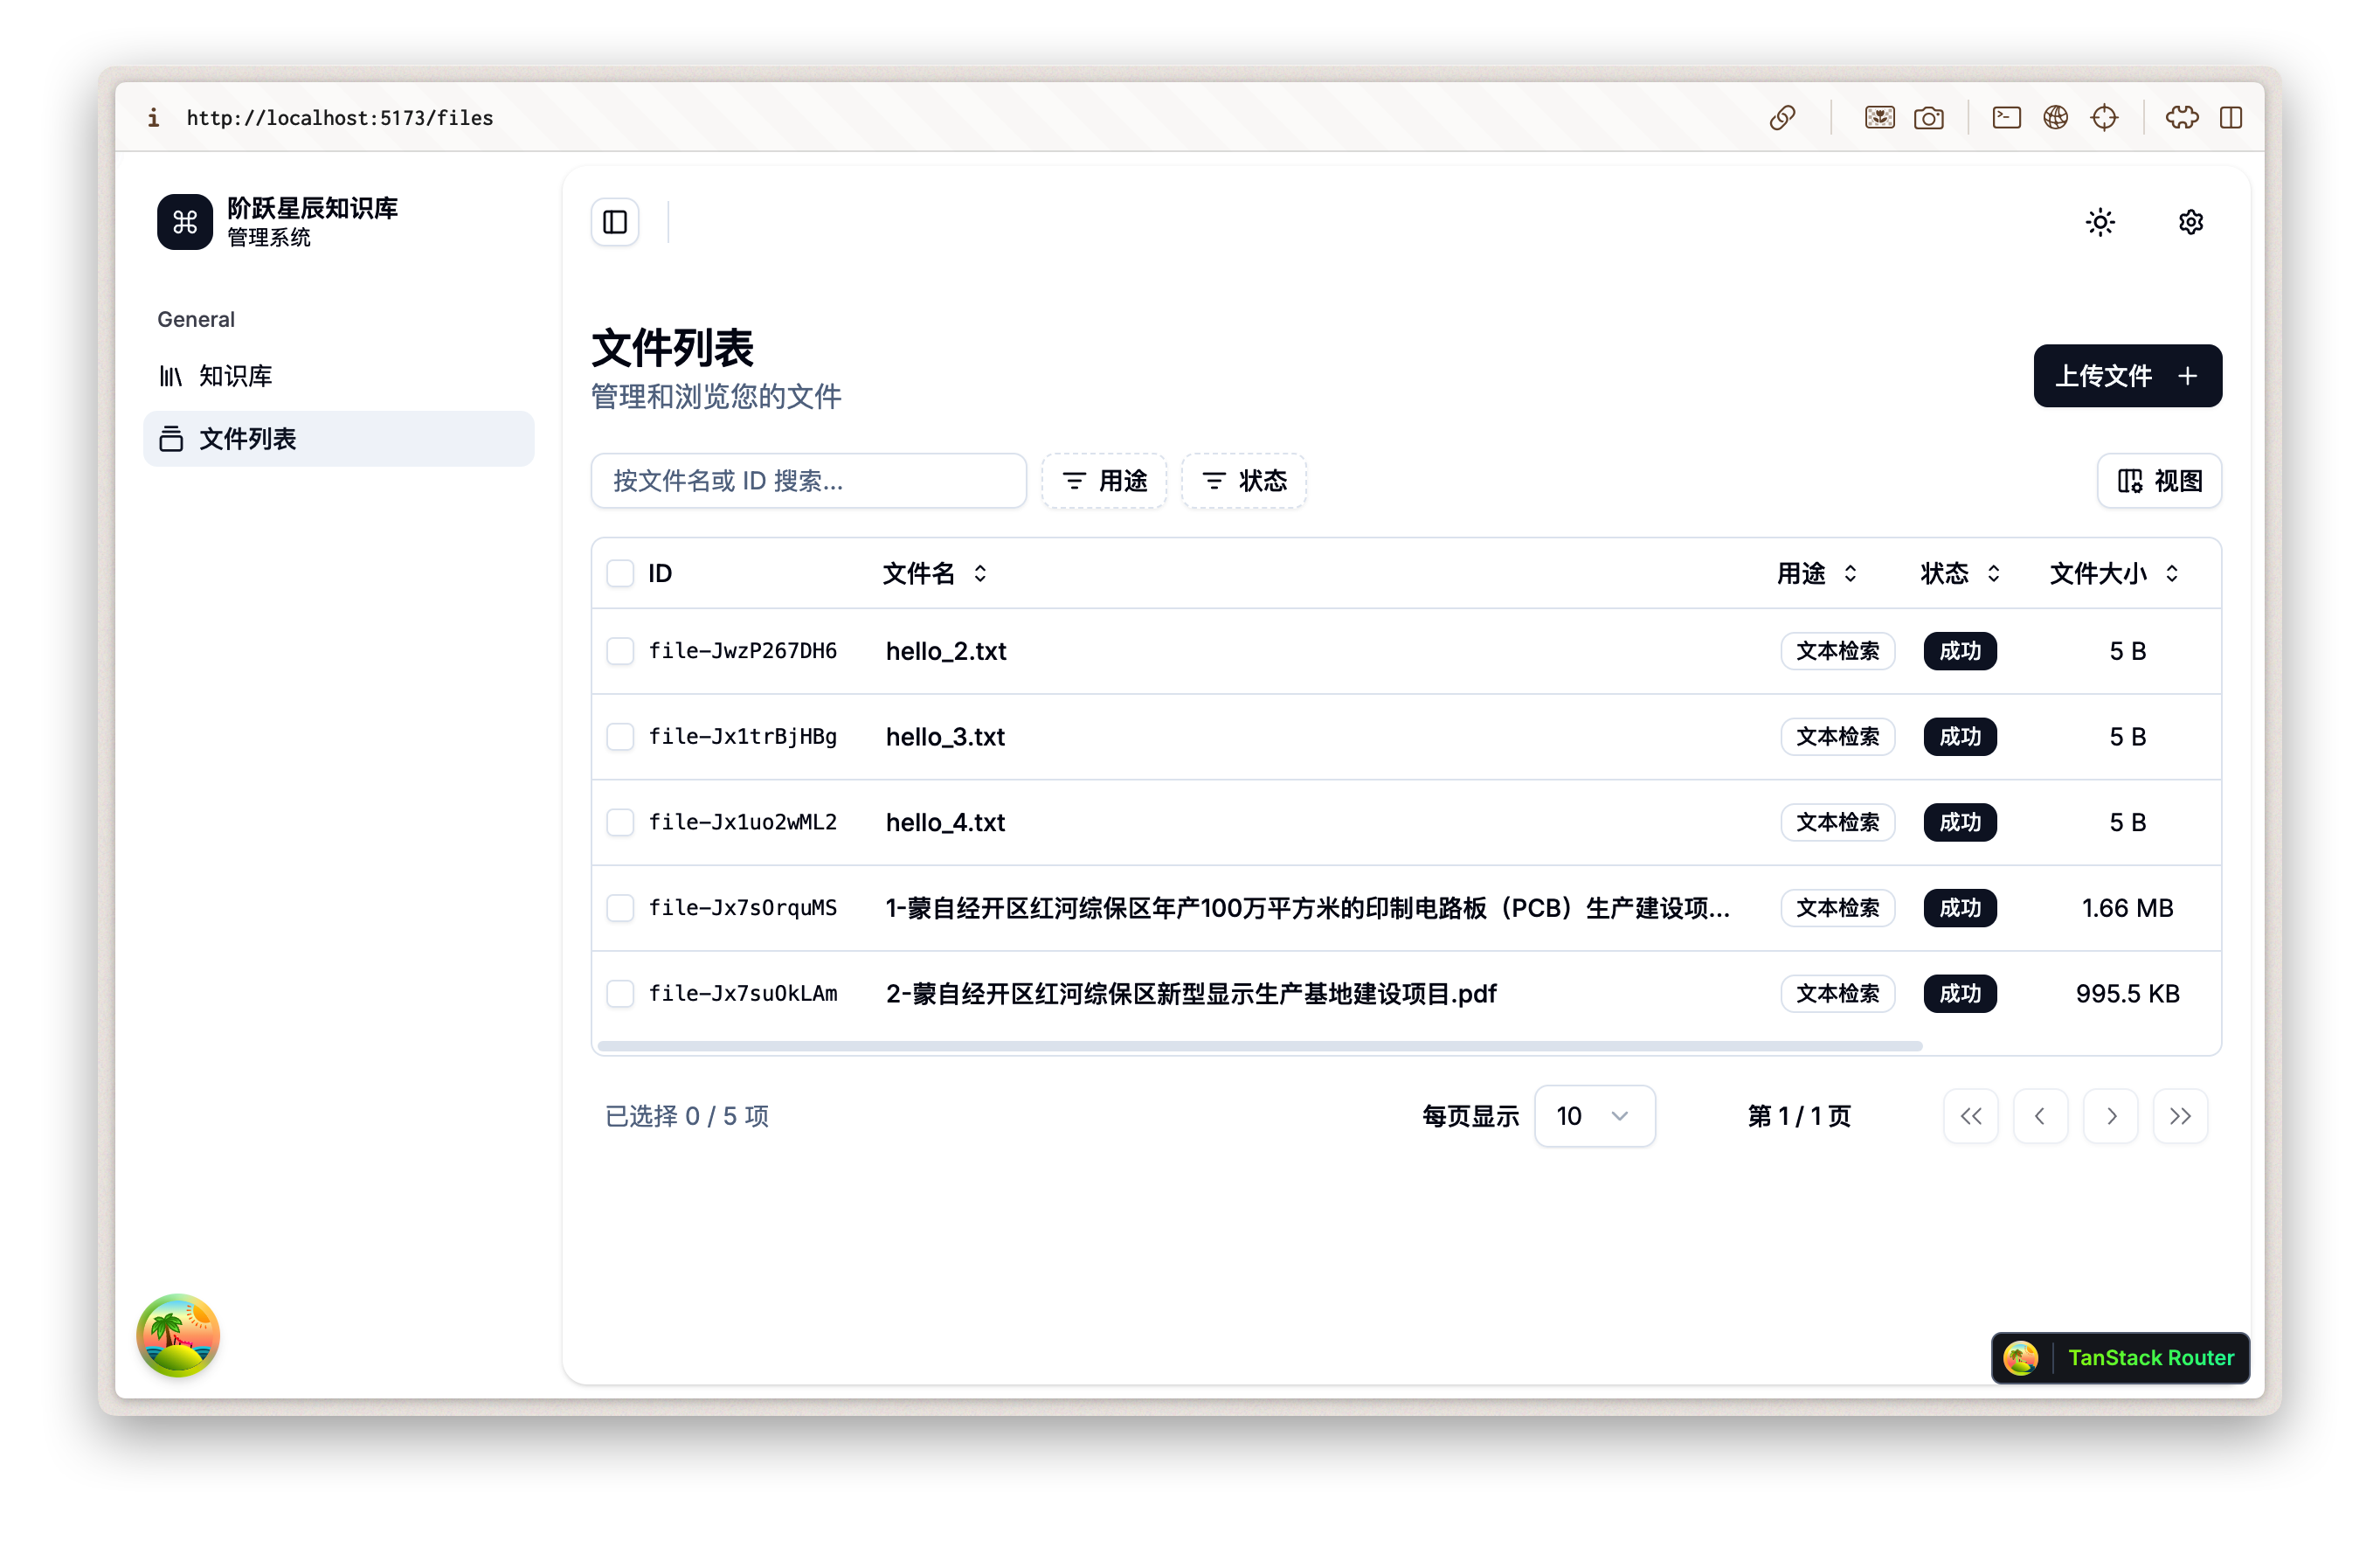Click the camera screenshot icon in browser bar

1928,118
